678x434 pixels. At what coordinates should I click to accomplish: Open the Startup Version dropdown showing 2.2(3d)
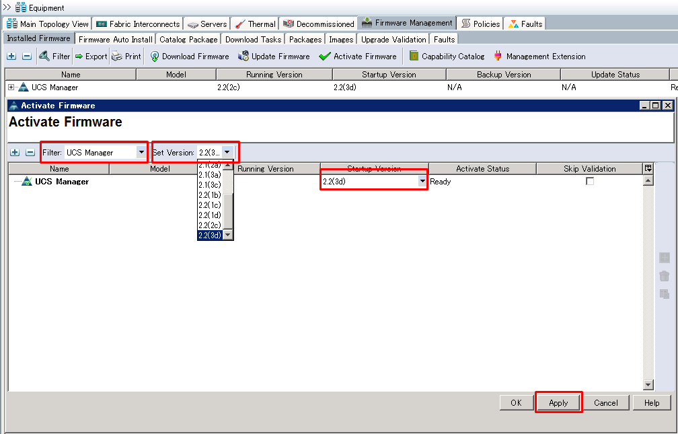[x=422, y=181]
